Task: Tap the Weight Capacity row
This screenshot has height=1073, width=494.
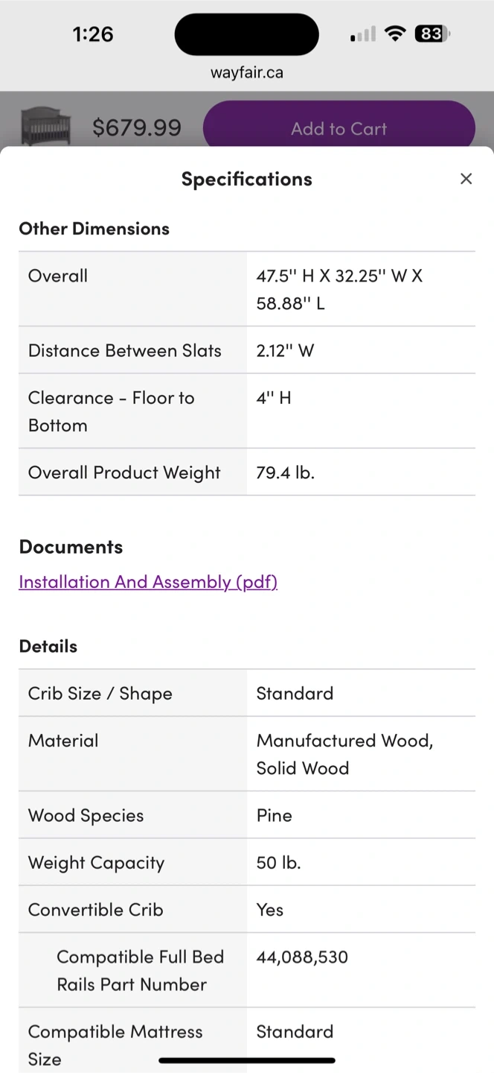Action: point(246,863)
